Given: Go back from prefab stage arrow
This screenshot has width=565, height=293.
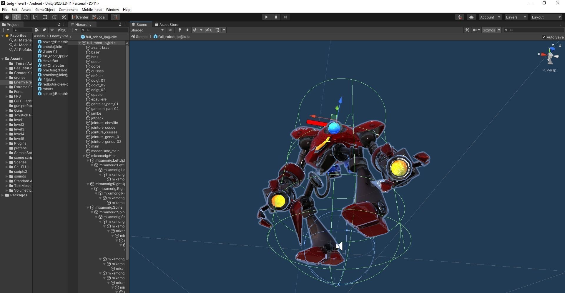Looking at the screenshot, I should tap(71, 37).
